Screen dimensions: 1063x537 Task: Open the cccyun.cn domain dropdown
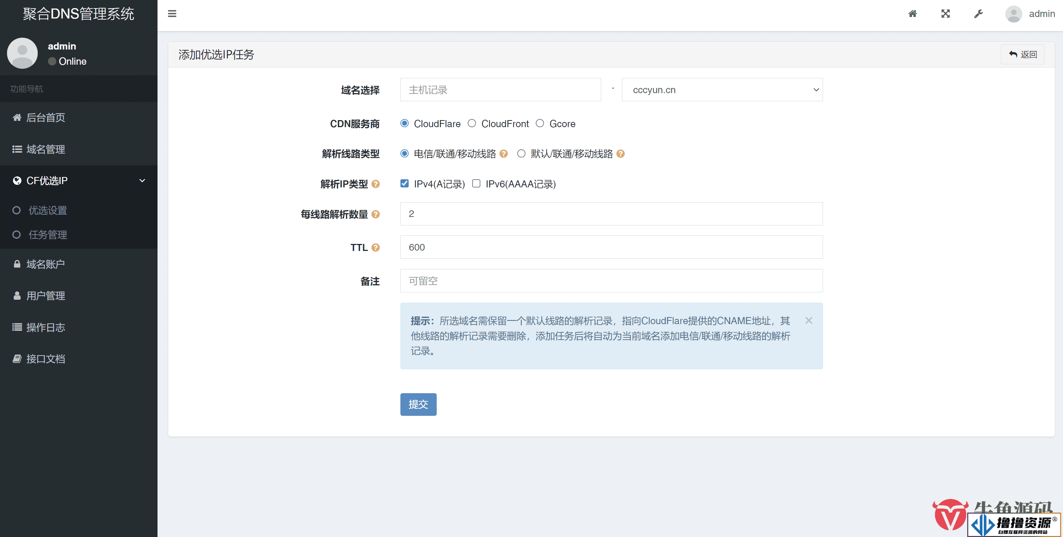click(x=722, y=89)
